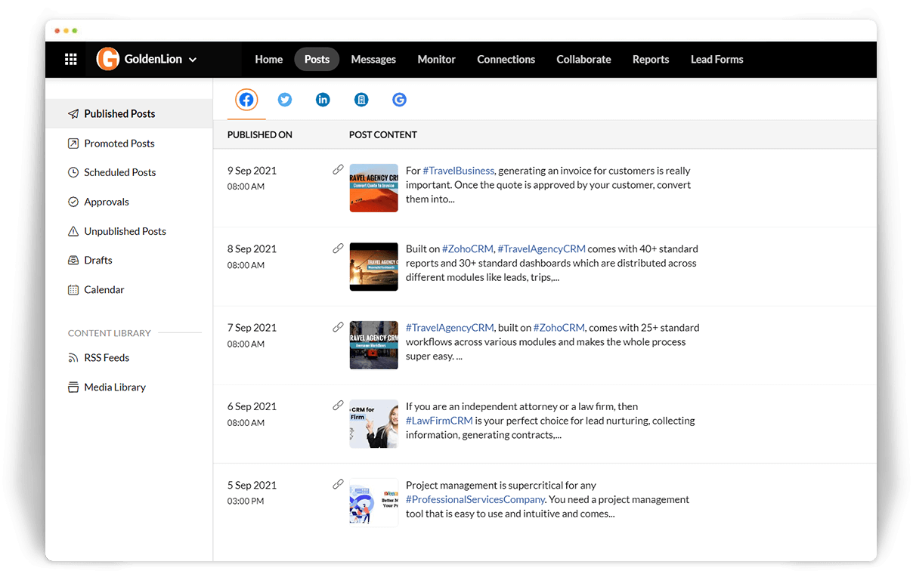Go to the Reports tab
The image size is (913, 574).
tap(650, 60)
